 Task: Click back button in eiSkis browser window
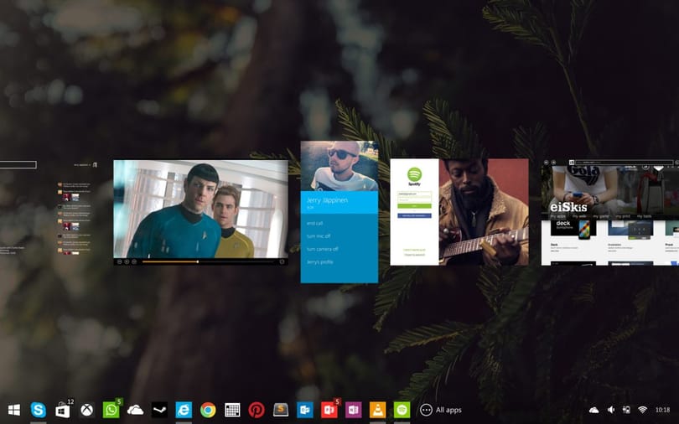[547, 163]
